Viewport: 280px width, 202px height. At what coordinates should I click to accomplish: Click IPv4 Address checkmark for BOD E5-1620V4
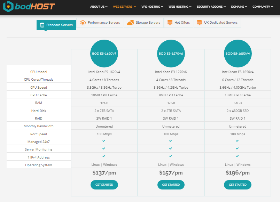tap(104, 156)
